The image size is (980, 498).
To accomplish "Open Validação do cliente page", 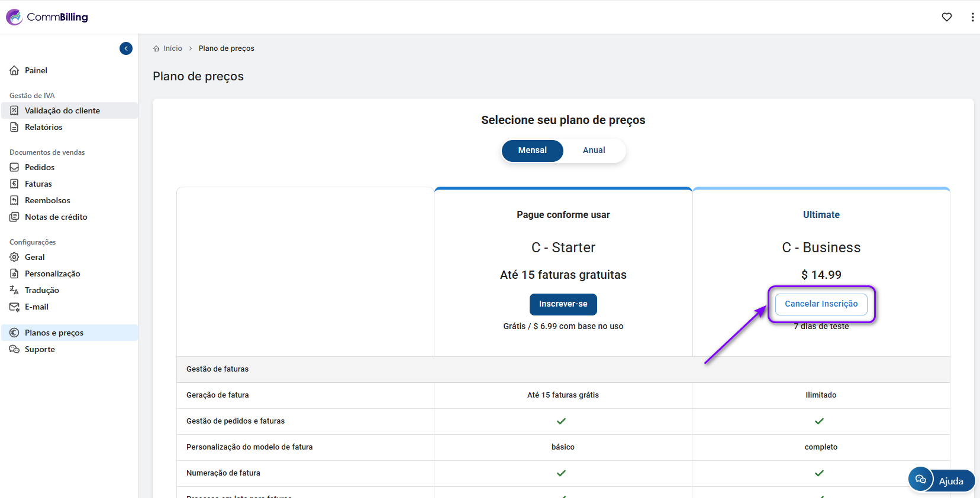I will (62, 110).
